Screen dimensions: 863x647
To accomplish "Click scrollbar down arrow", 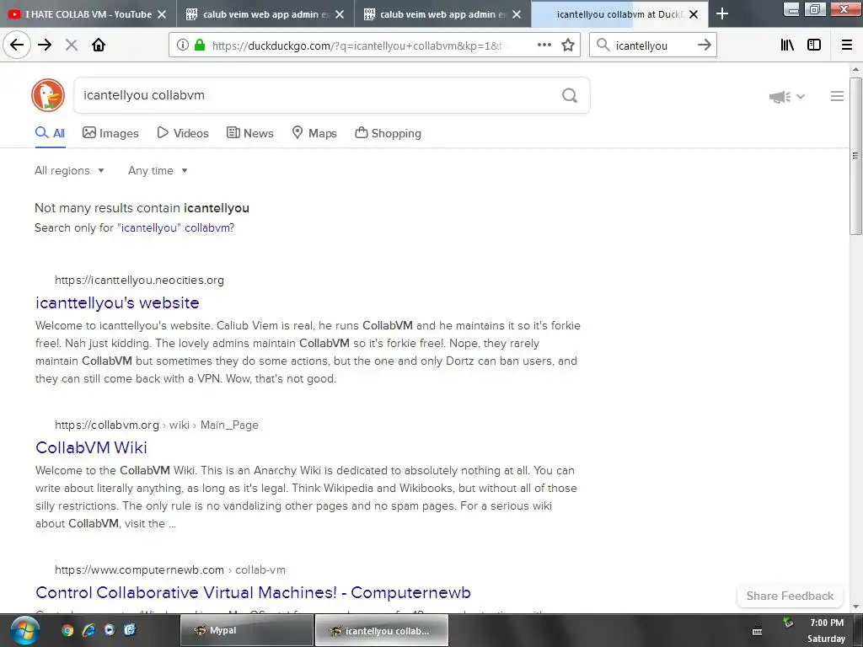I will [x=855, y=607].
